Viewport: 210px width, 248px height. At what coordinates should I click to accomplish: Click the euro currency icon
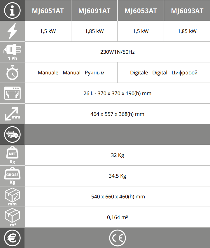12,238
